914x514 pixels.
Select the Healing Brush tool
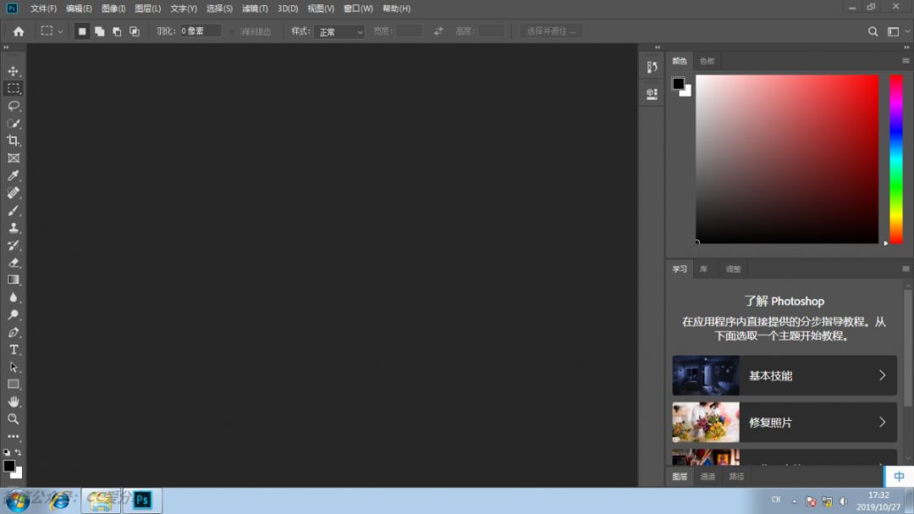[14, 193]
